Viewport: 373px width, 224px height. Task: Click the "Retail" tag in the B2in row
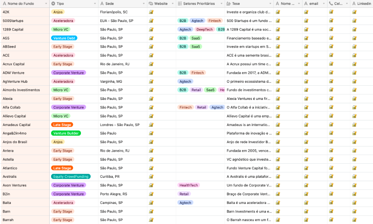184,194
